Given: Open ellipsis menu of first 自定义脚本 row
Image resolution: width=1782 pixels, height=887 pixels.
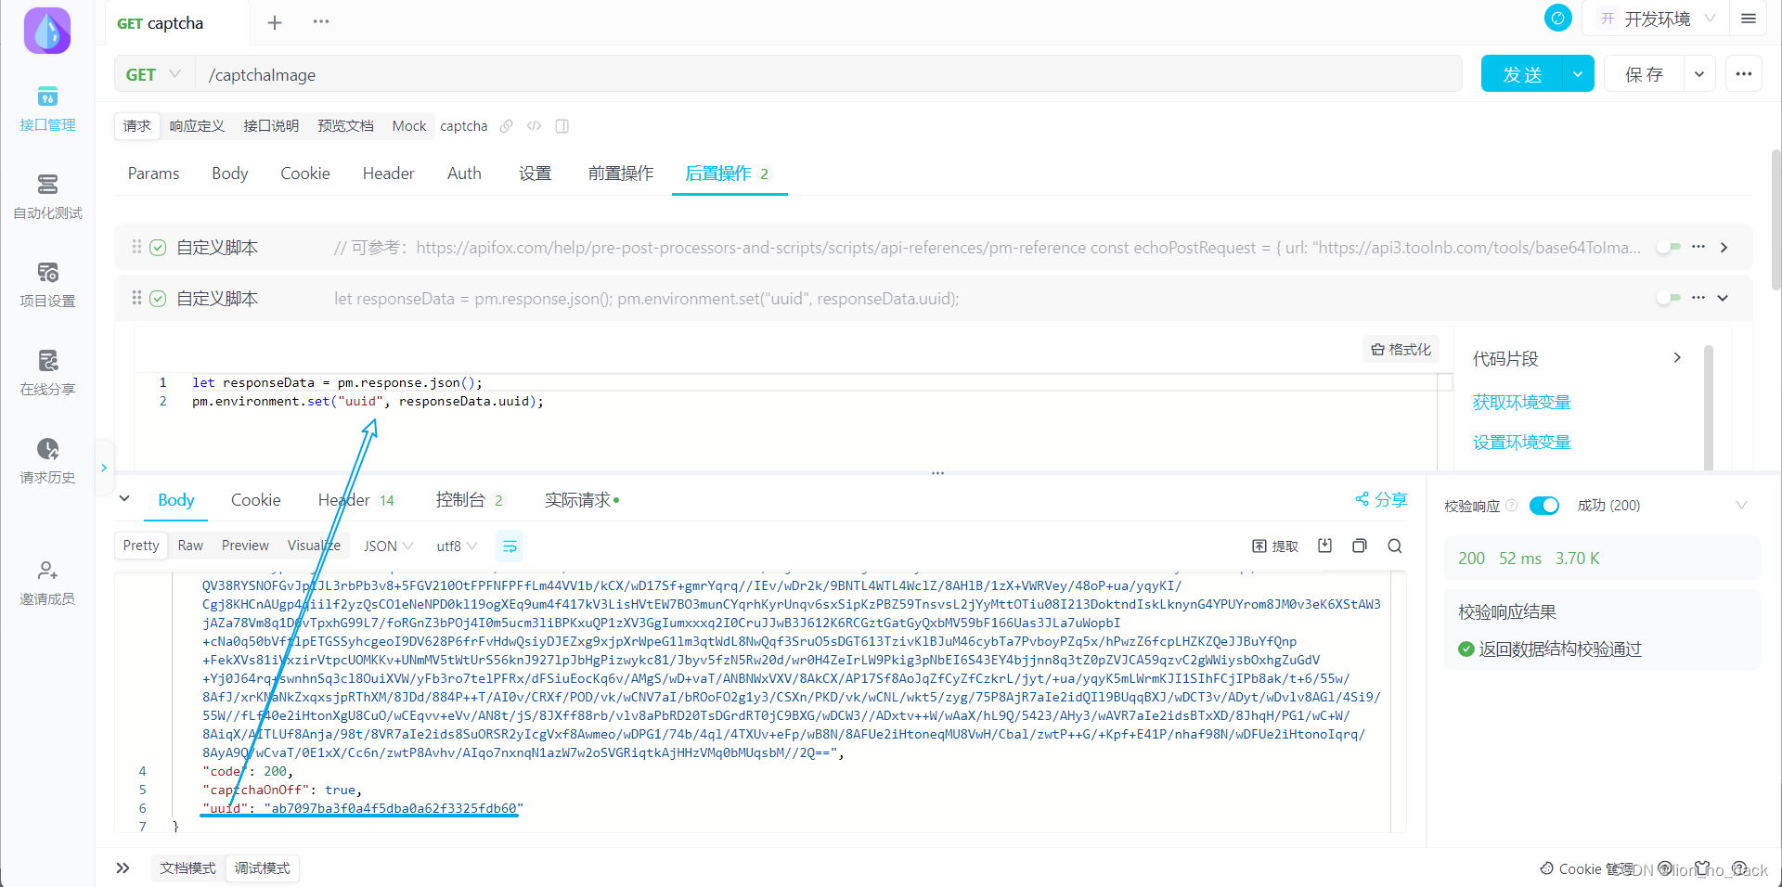Looking at the screenshot, I should click(x=1698, y=247).
